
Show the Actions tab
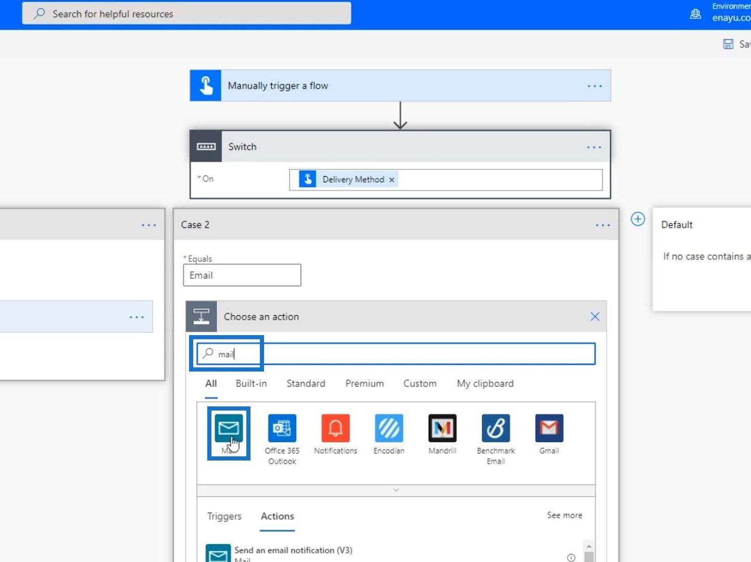click(x=278, y=516)
